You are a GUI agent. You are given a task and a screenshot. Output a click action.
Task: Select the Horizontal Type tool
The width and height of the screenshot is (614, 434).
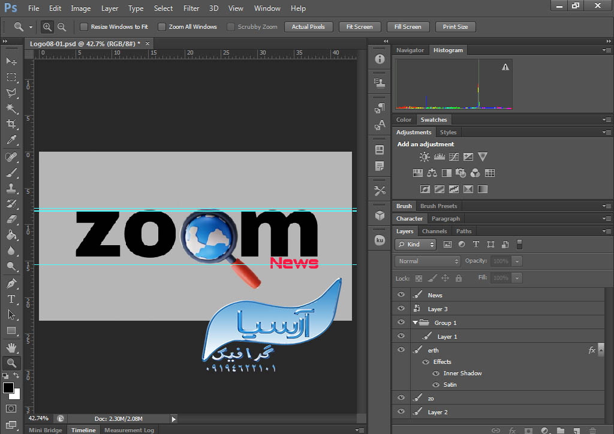[x=11, y=299]
